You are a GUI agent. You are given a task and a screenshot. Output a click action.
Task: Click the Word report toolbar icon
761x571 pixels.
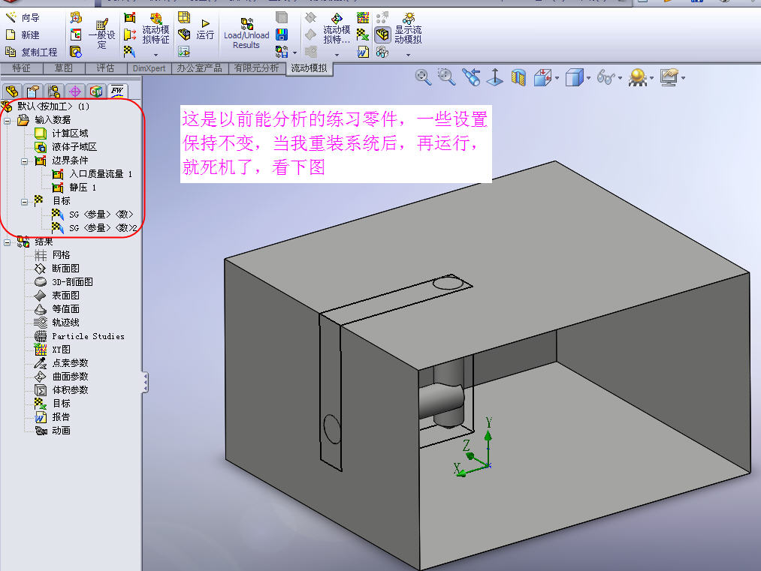click(x=363, y=51)
